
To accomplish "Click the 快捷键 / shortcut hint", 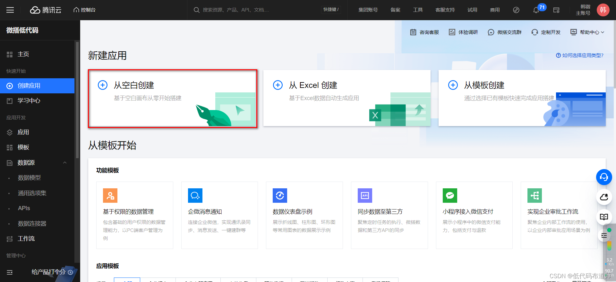I will point(331,10).
